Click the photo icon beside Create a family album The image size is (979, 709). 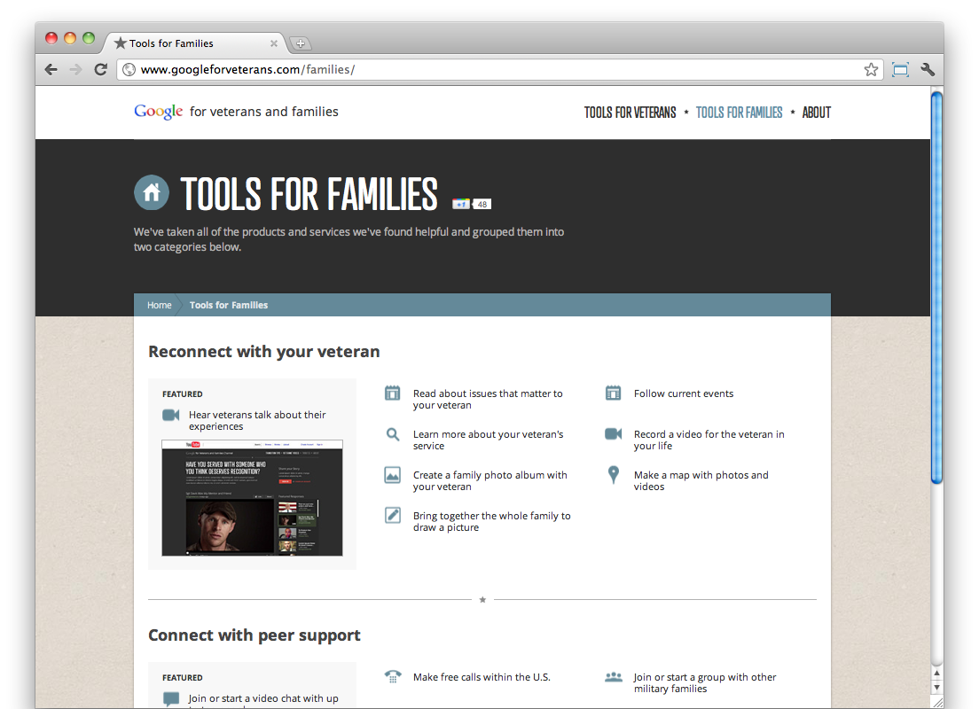(x=392, y=475)
